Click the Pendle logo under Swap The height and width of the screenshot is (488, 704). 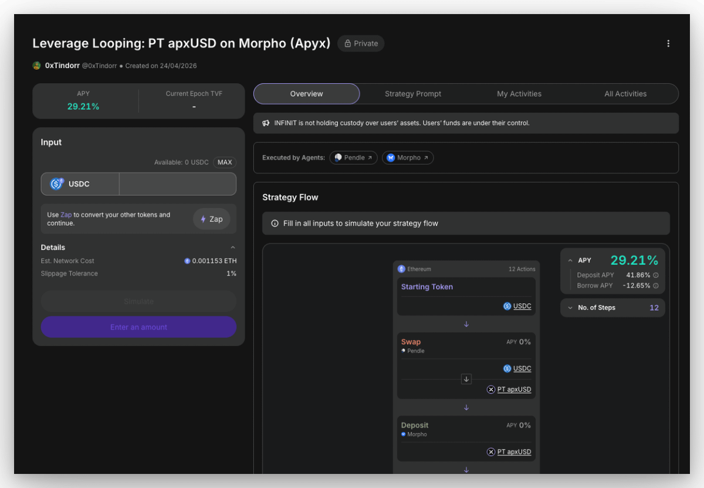pyautogui.click(x=403, y=351)
